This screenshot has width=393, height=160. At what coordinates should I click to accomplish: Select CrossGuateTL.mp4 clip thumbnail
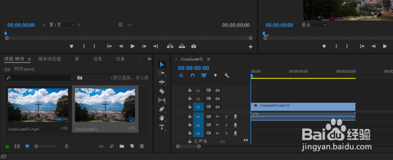tap(38, 105)
